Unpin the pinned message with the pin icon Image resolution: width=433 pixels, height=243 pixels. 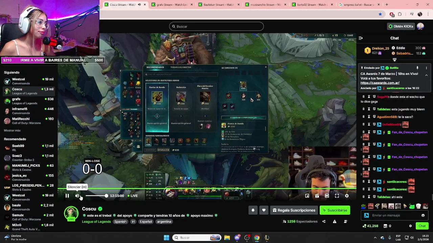[x=417, y=68]
